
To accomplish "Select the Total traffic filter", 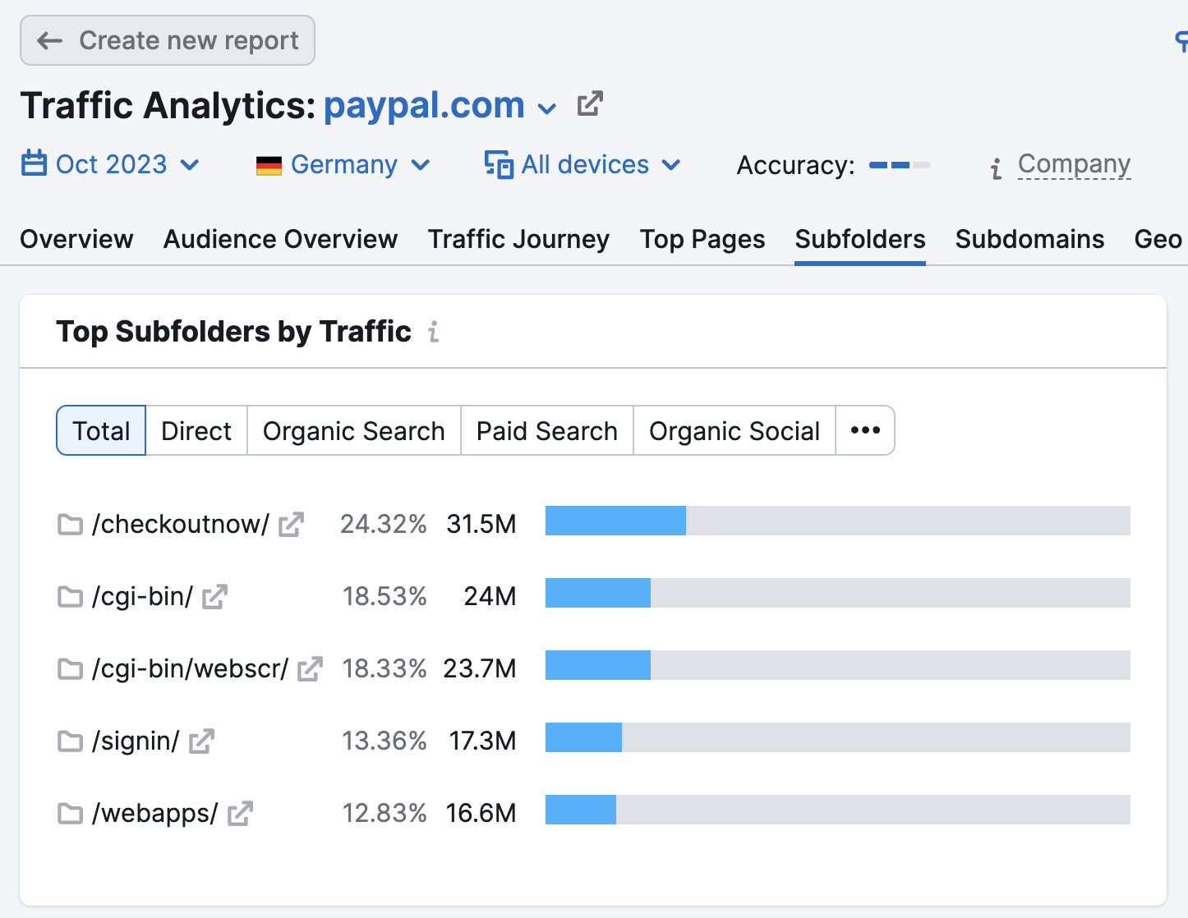I will 101,430.
